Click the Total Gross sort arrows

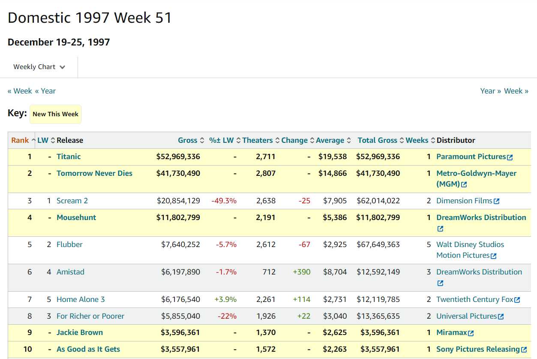click(402, 140)
